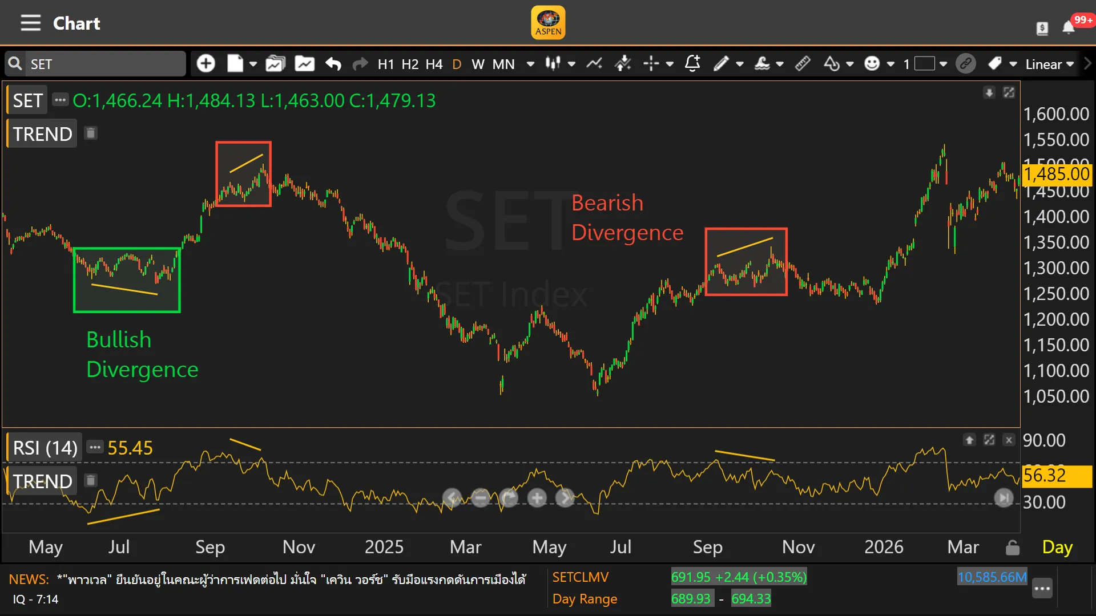
Task: Open the add alert bell icon
Action: point(692,63)
